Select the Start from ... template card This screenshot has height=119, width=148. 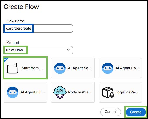point(25,68)
